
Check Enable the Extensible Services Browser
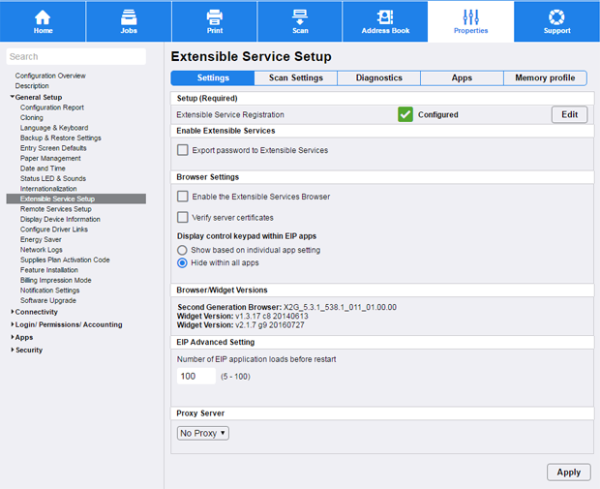click(x=183, y=197)
